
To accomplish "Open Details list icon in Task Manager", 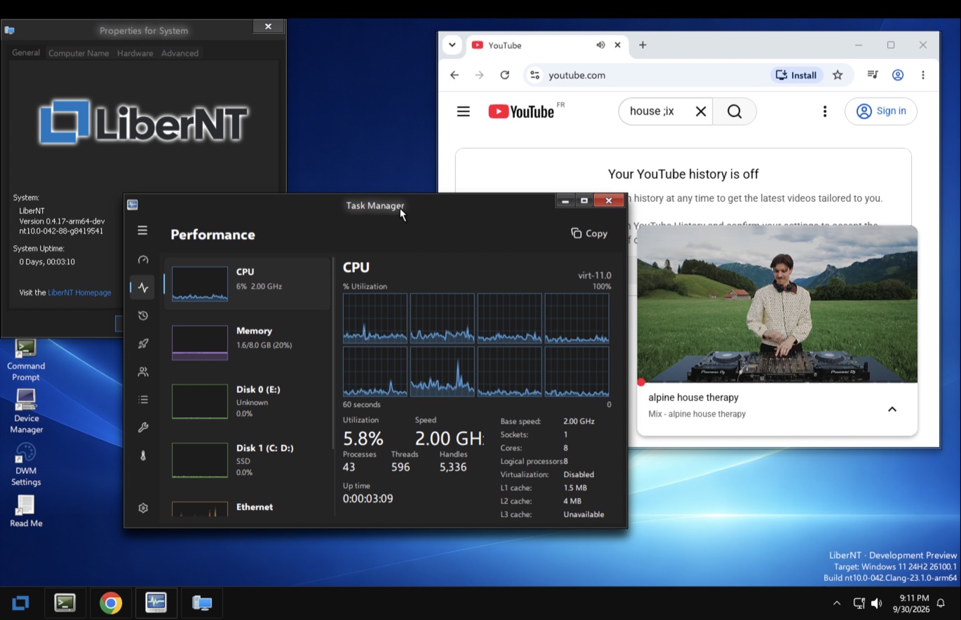I will 143,399.
